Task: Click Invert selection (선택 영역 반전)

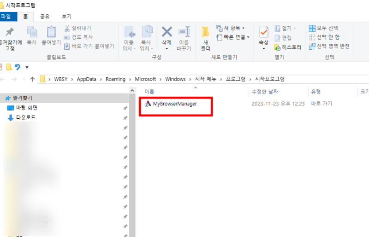Action: pyautogui.click(x=329, y=46)
